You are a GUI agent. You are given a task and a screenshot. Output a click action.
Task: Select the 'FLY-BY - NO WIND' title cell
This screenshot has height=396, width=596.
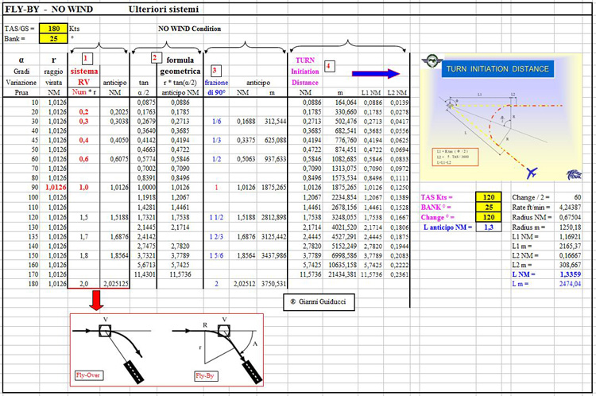(x=48, y=9)
